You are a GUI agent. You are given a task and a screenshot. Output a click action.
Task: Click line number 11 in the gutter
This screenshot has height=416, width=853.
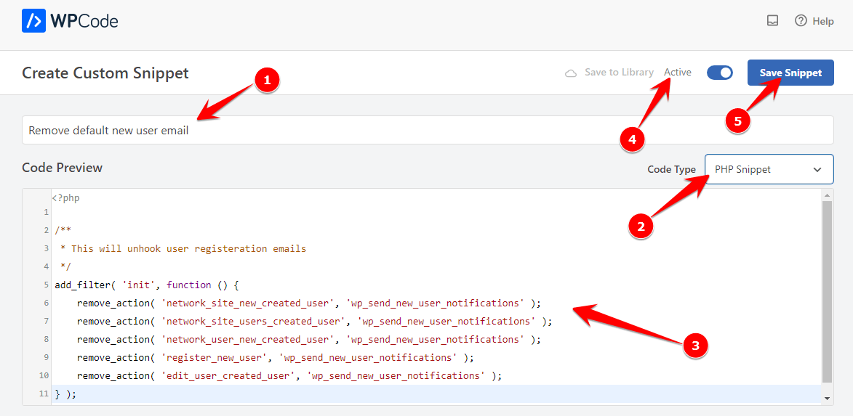[x=44, y=393]
